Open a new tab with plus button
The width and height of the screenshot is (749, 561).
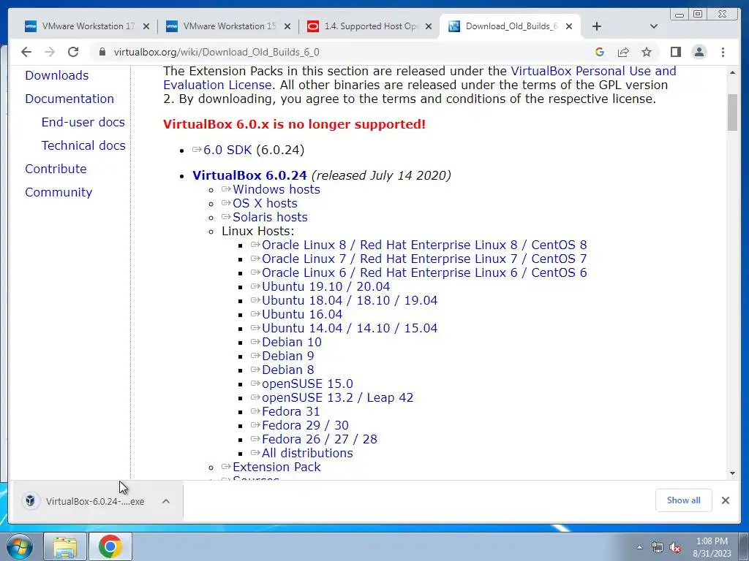(x=597, y=26)
